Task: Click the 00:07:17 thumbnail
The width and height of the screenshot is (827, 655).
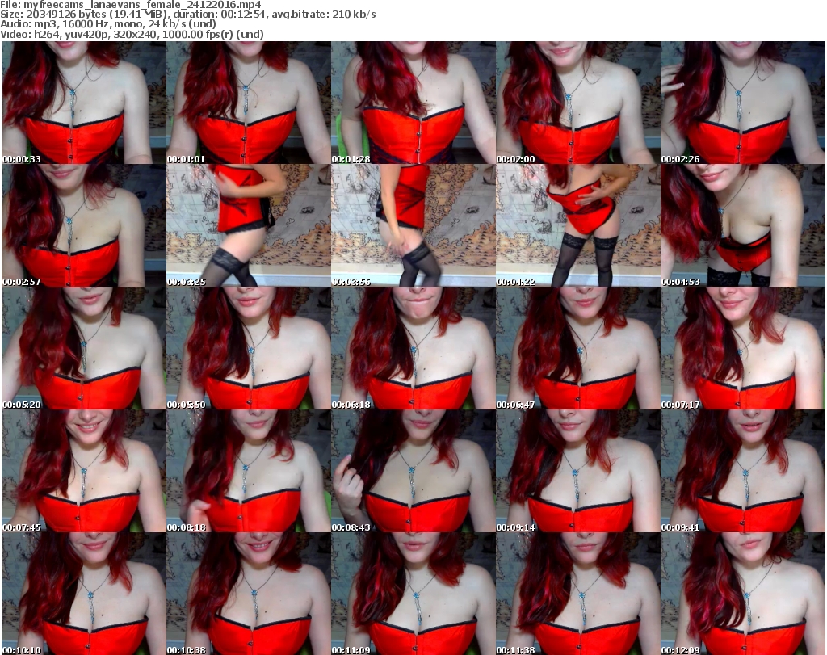Action: pos(743,348)
